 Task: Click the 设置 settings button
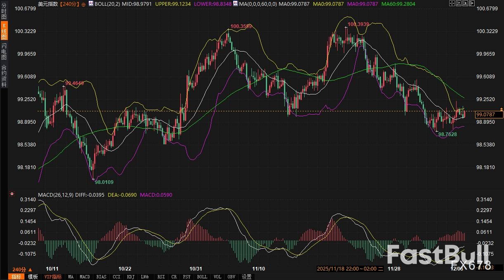coord(246,277)
